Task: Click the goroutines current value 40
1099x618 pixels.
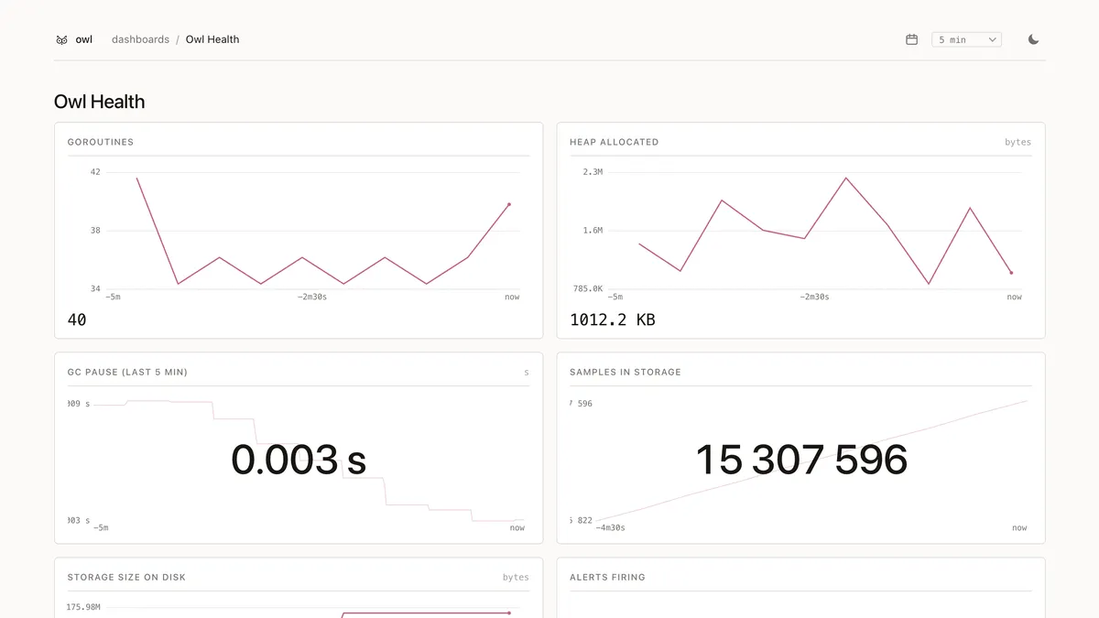Action: tap(77, 320)
